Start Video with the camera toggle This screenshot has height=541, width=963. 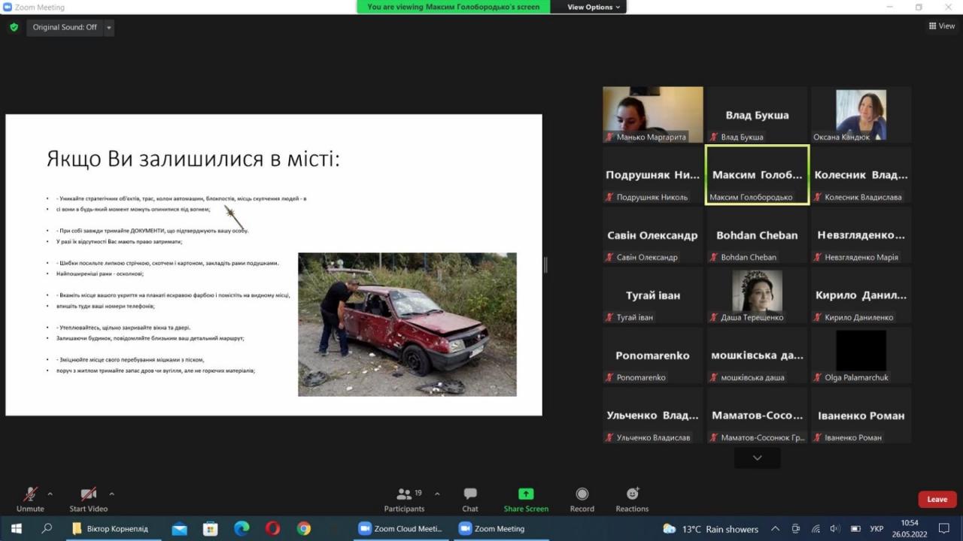88,500
